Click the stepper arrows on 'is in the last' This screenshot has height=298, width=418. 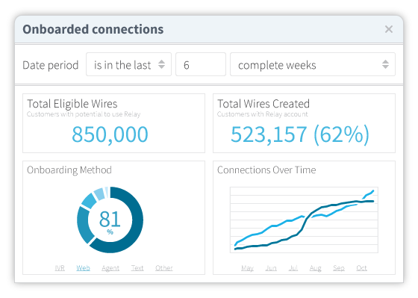(161, 64)
